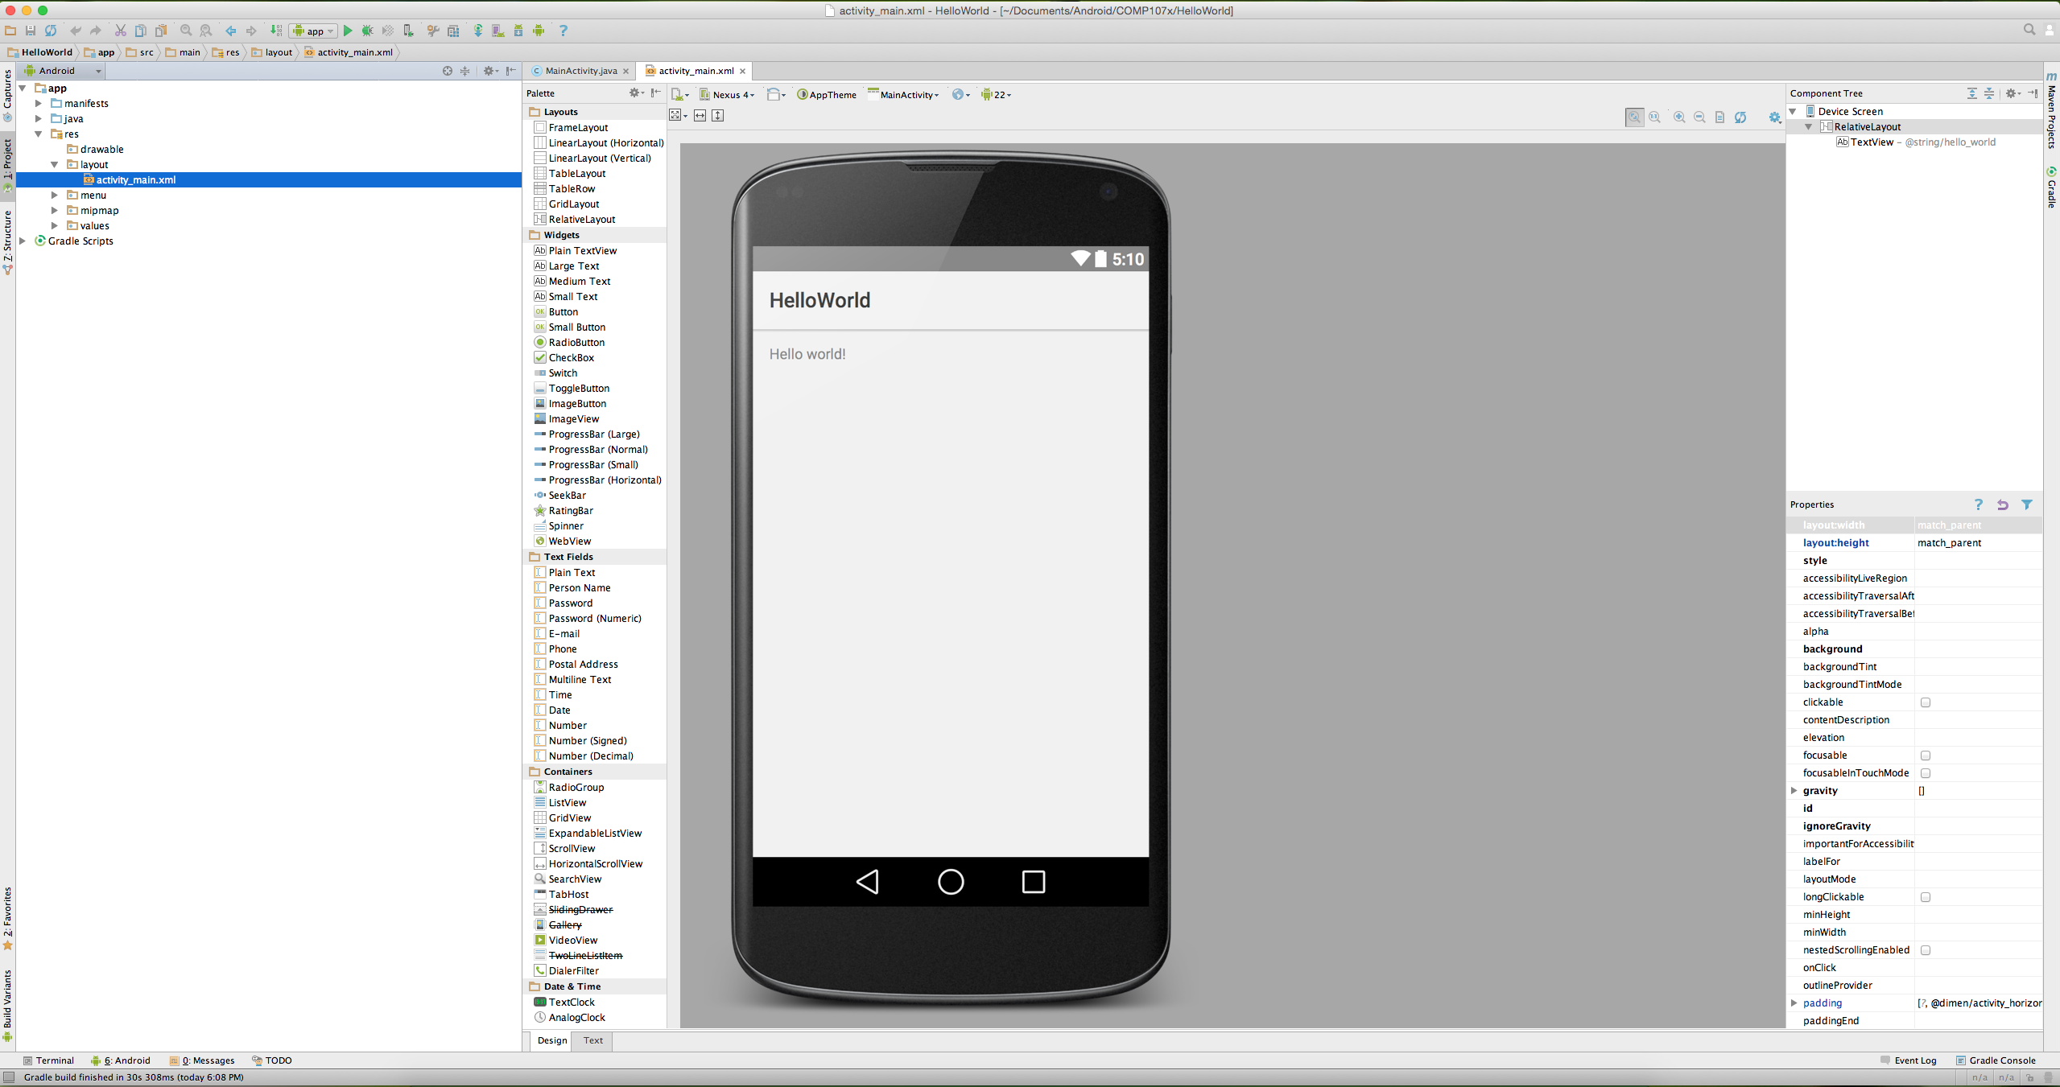The width and height of the screenshot is (2060, 1087).
Task: Toggle the clickable property checkbox
Action: click(1926, 702)
